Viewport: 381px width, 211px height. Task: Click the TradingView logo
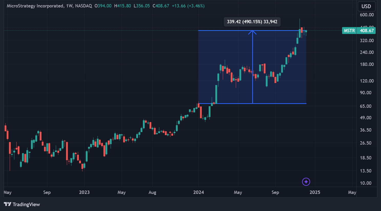coord(22,204)
